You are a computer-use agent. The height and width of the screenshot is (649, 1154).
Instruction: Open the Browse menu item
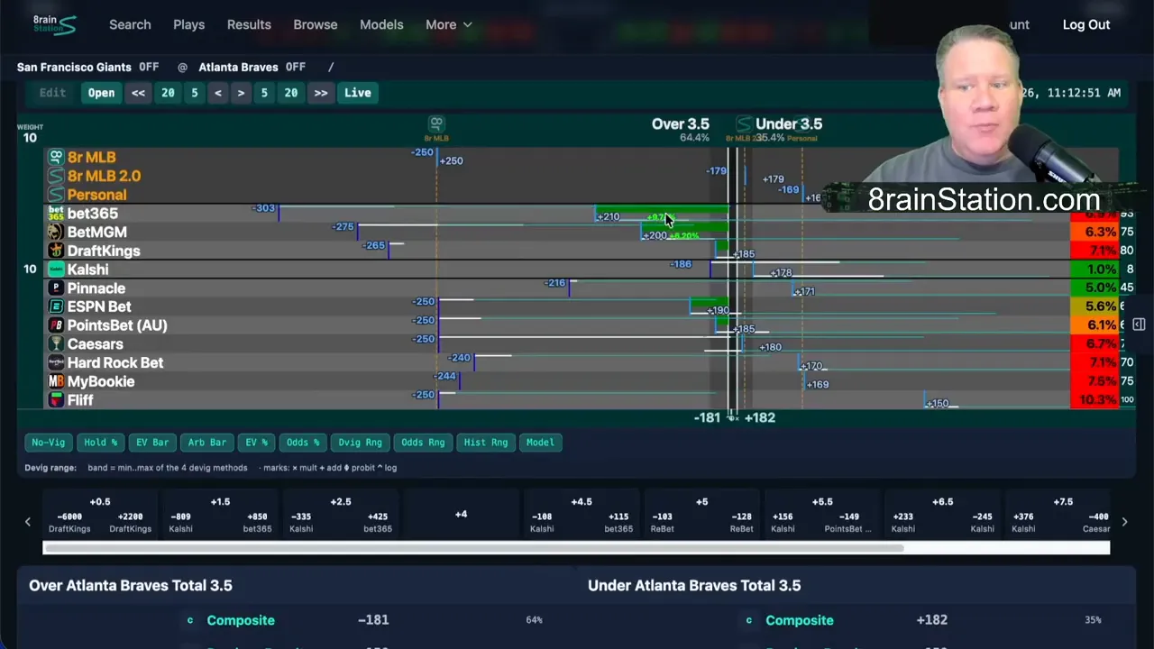[316, 24]
